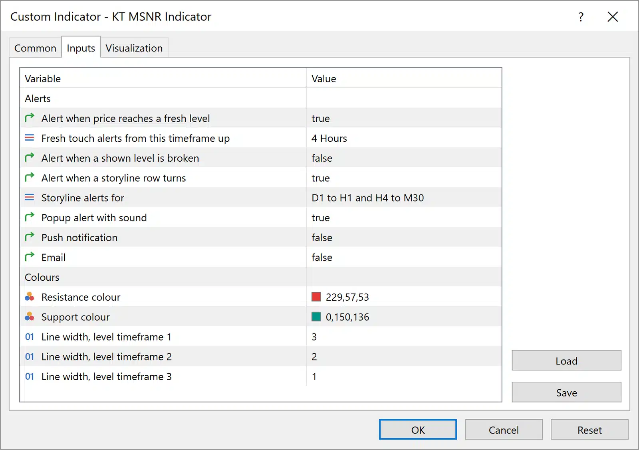Click the Save button
The image size is (639, 450).
click(566, 393)
